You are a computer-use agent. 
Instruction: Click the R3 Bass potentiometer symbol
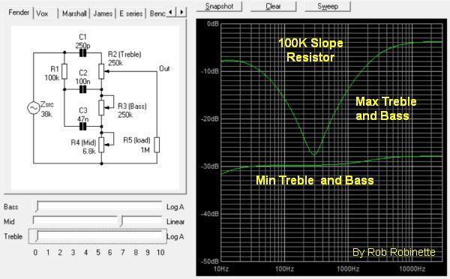point(101,108)
